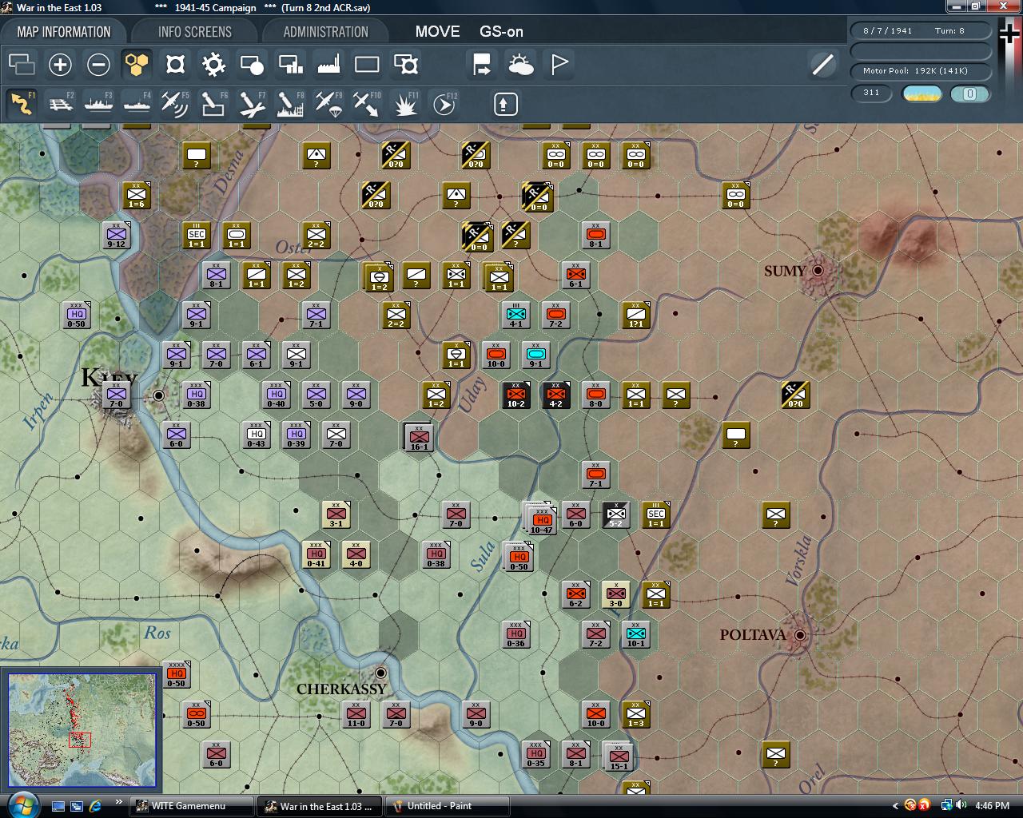Toggle the square-bracket fort levels icon
1023x818 pixels.
(x=175, y=65)
